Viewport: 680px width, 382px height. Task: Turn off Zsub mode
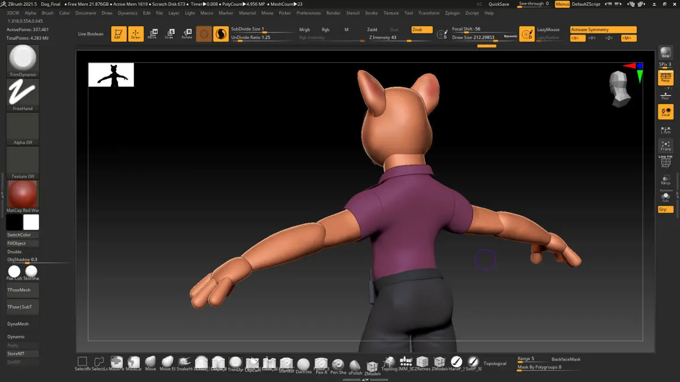coord(422,29)
